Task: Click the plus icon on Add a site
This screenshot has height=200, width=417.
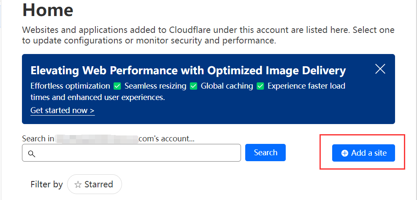Action: pos(345,153)
